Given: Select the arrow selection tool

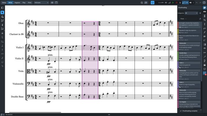Looking at the screenshot, I should 2,12.
